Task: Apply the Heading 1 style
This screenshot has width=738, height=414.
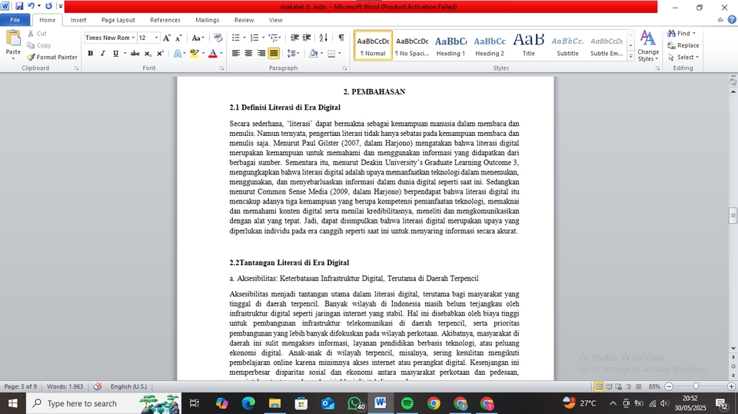Action: pyautogui.click(x=450, y=45)
